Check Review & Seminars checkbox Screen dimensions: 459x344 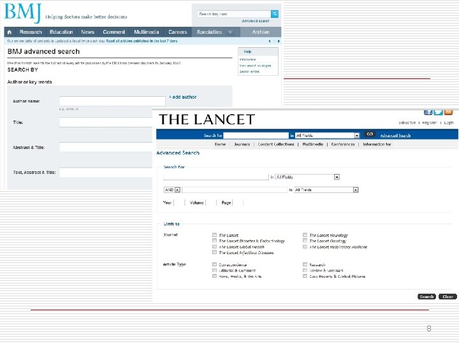point(305,270)
